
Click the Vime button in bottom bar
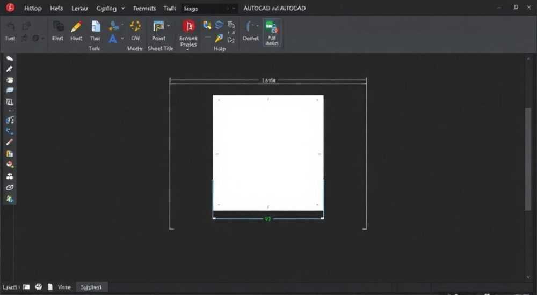tap(64, 287)
